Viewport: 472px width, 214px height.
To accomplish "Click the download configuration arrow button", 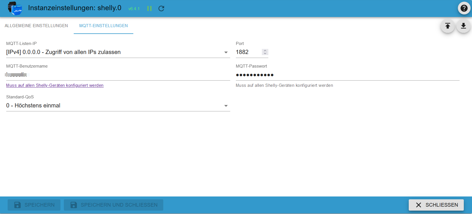I will coord(464,26).
